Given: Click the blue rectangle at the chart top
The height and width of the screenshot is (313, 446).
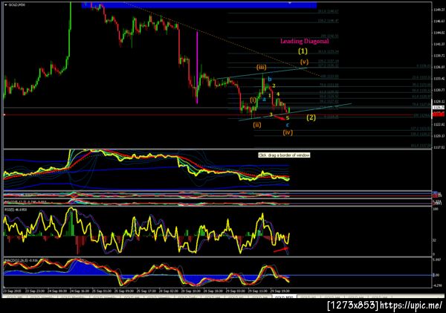Looking at the screenshot, I should tap(199, 5).
